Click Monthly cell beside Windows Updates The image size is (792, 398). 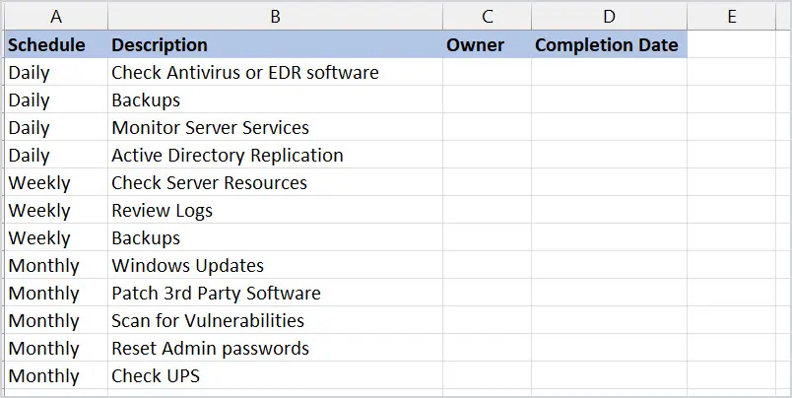coord(56,265)
